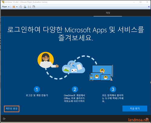Viewport: 151px width, 123px height.
Task: Close the VMware Player window
Action: click(x=147, y=2)
